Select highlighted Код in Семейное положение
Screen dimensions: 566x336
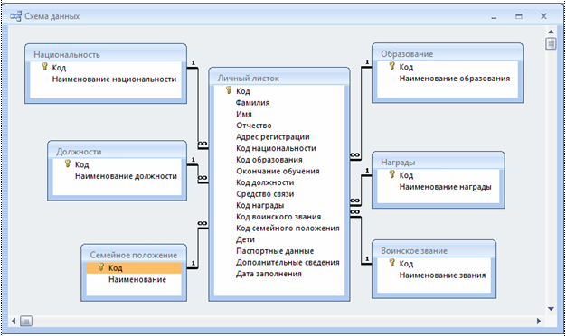click(x=134, y=268)
